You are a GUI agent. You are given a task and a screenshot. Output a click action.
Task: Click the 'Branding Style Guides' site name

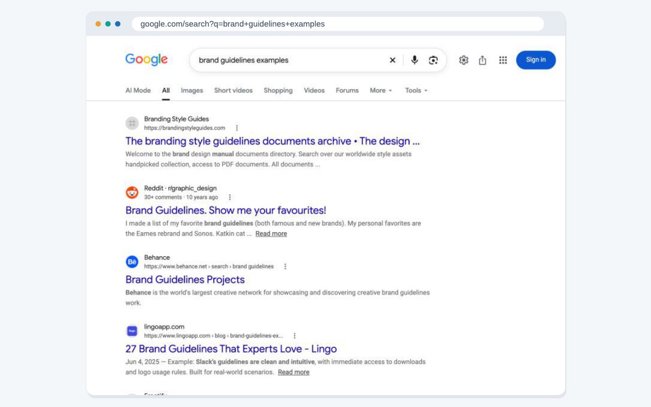tap(176, 119)
